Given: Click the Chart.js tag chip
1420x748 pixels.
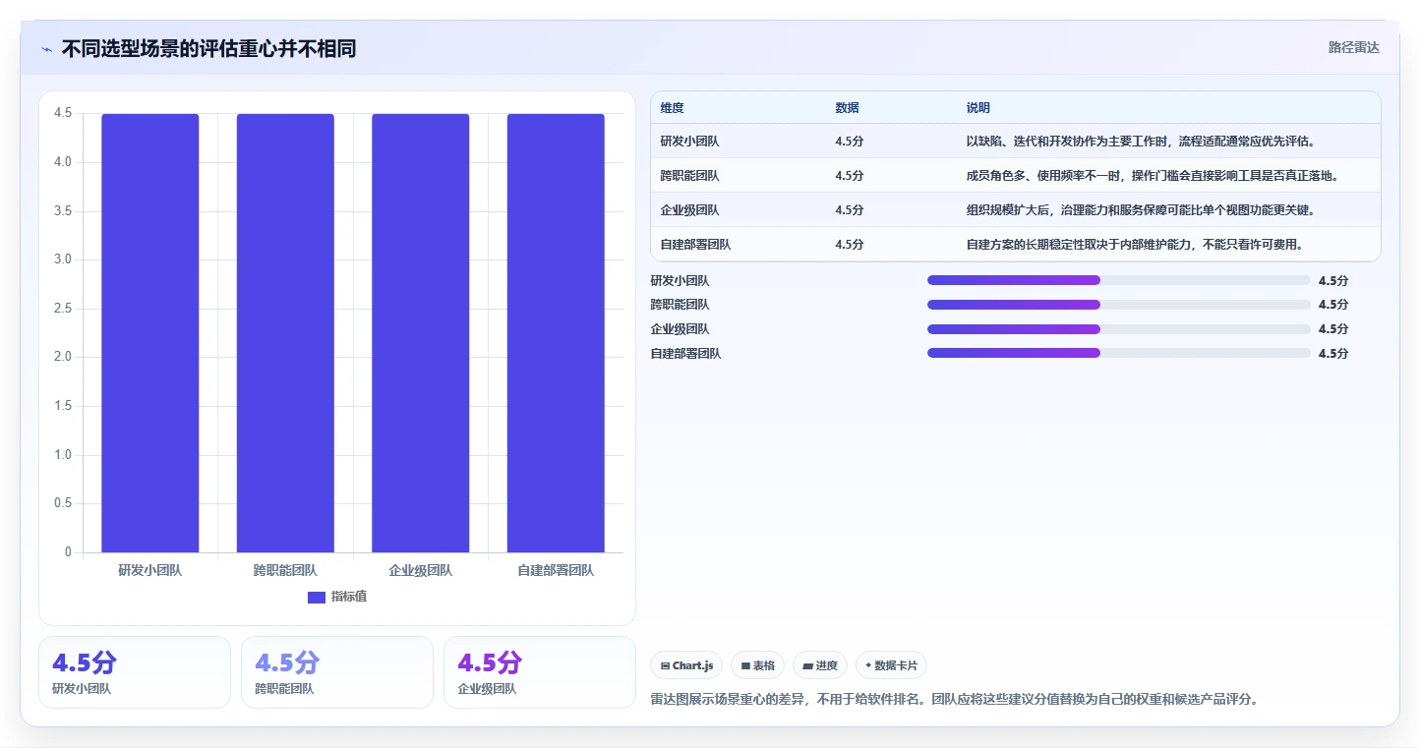Looking at the screenshot, I should (x=686, y=665).
